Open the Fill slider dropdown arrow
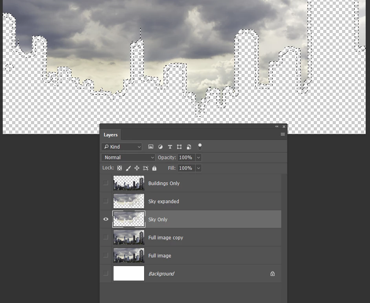This screenshot has width=370, height=303. click(198, 168)
